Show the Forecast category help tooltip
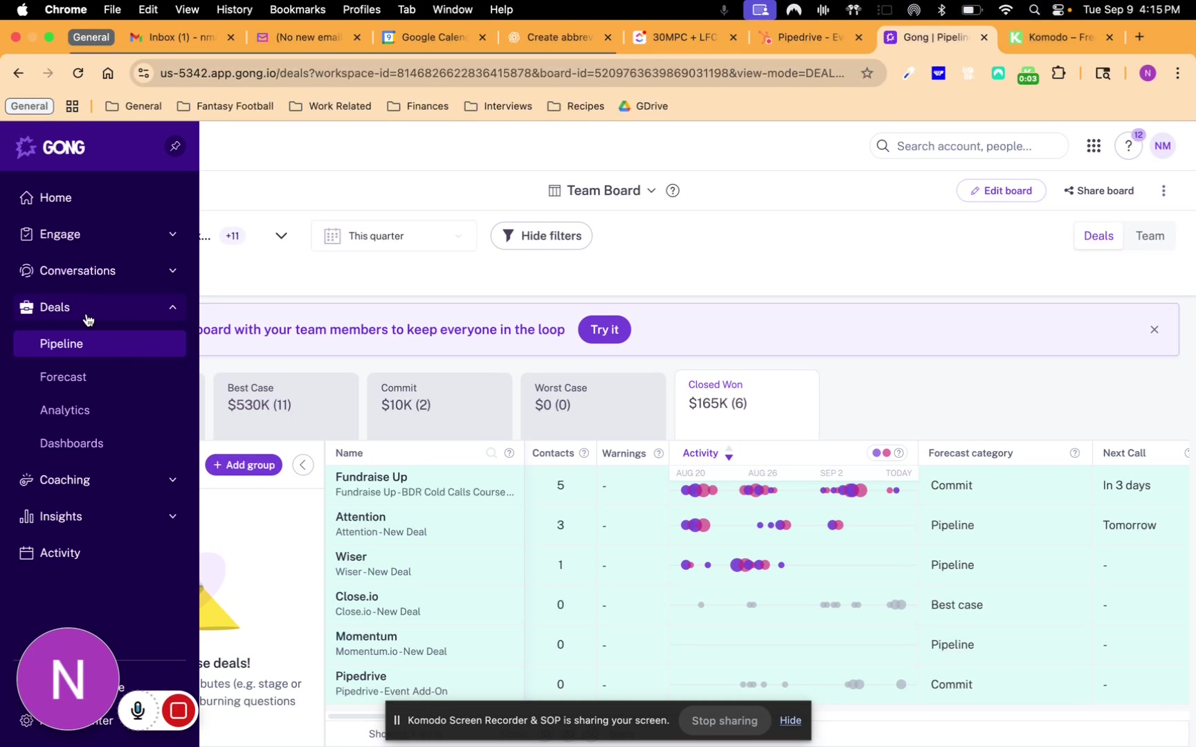The height and width of the screenshot is (747, 1196). point(1075,453)
